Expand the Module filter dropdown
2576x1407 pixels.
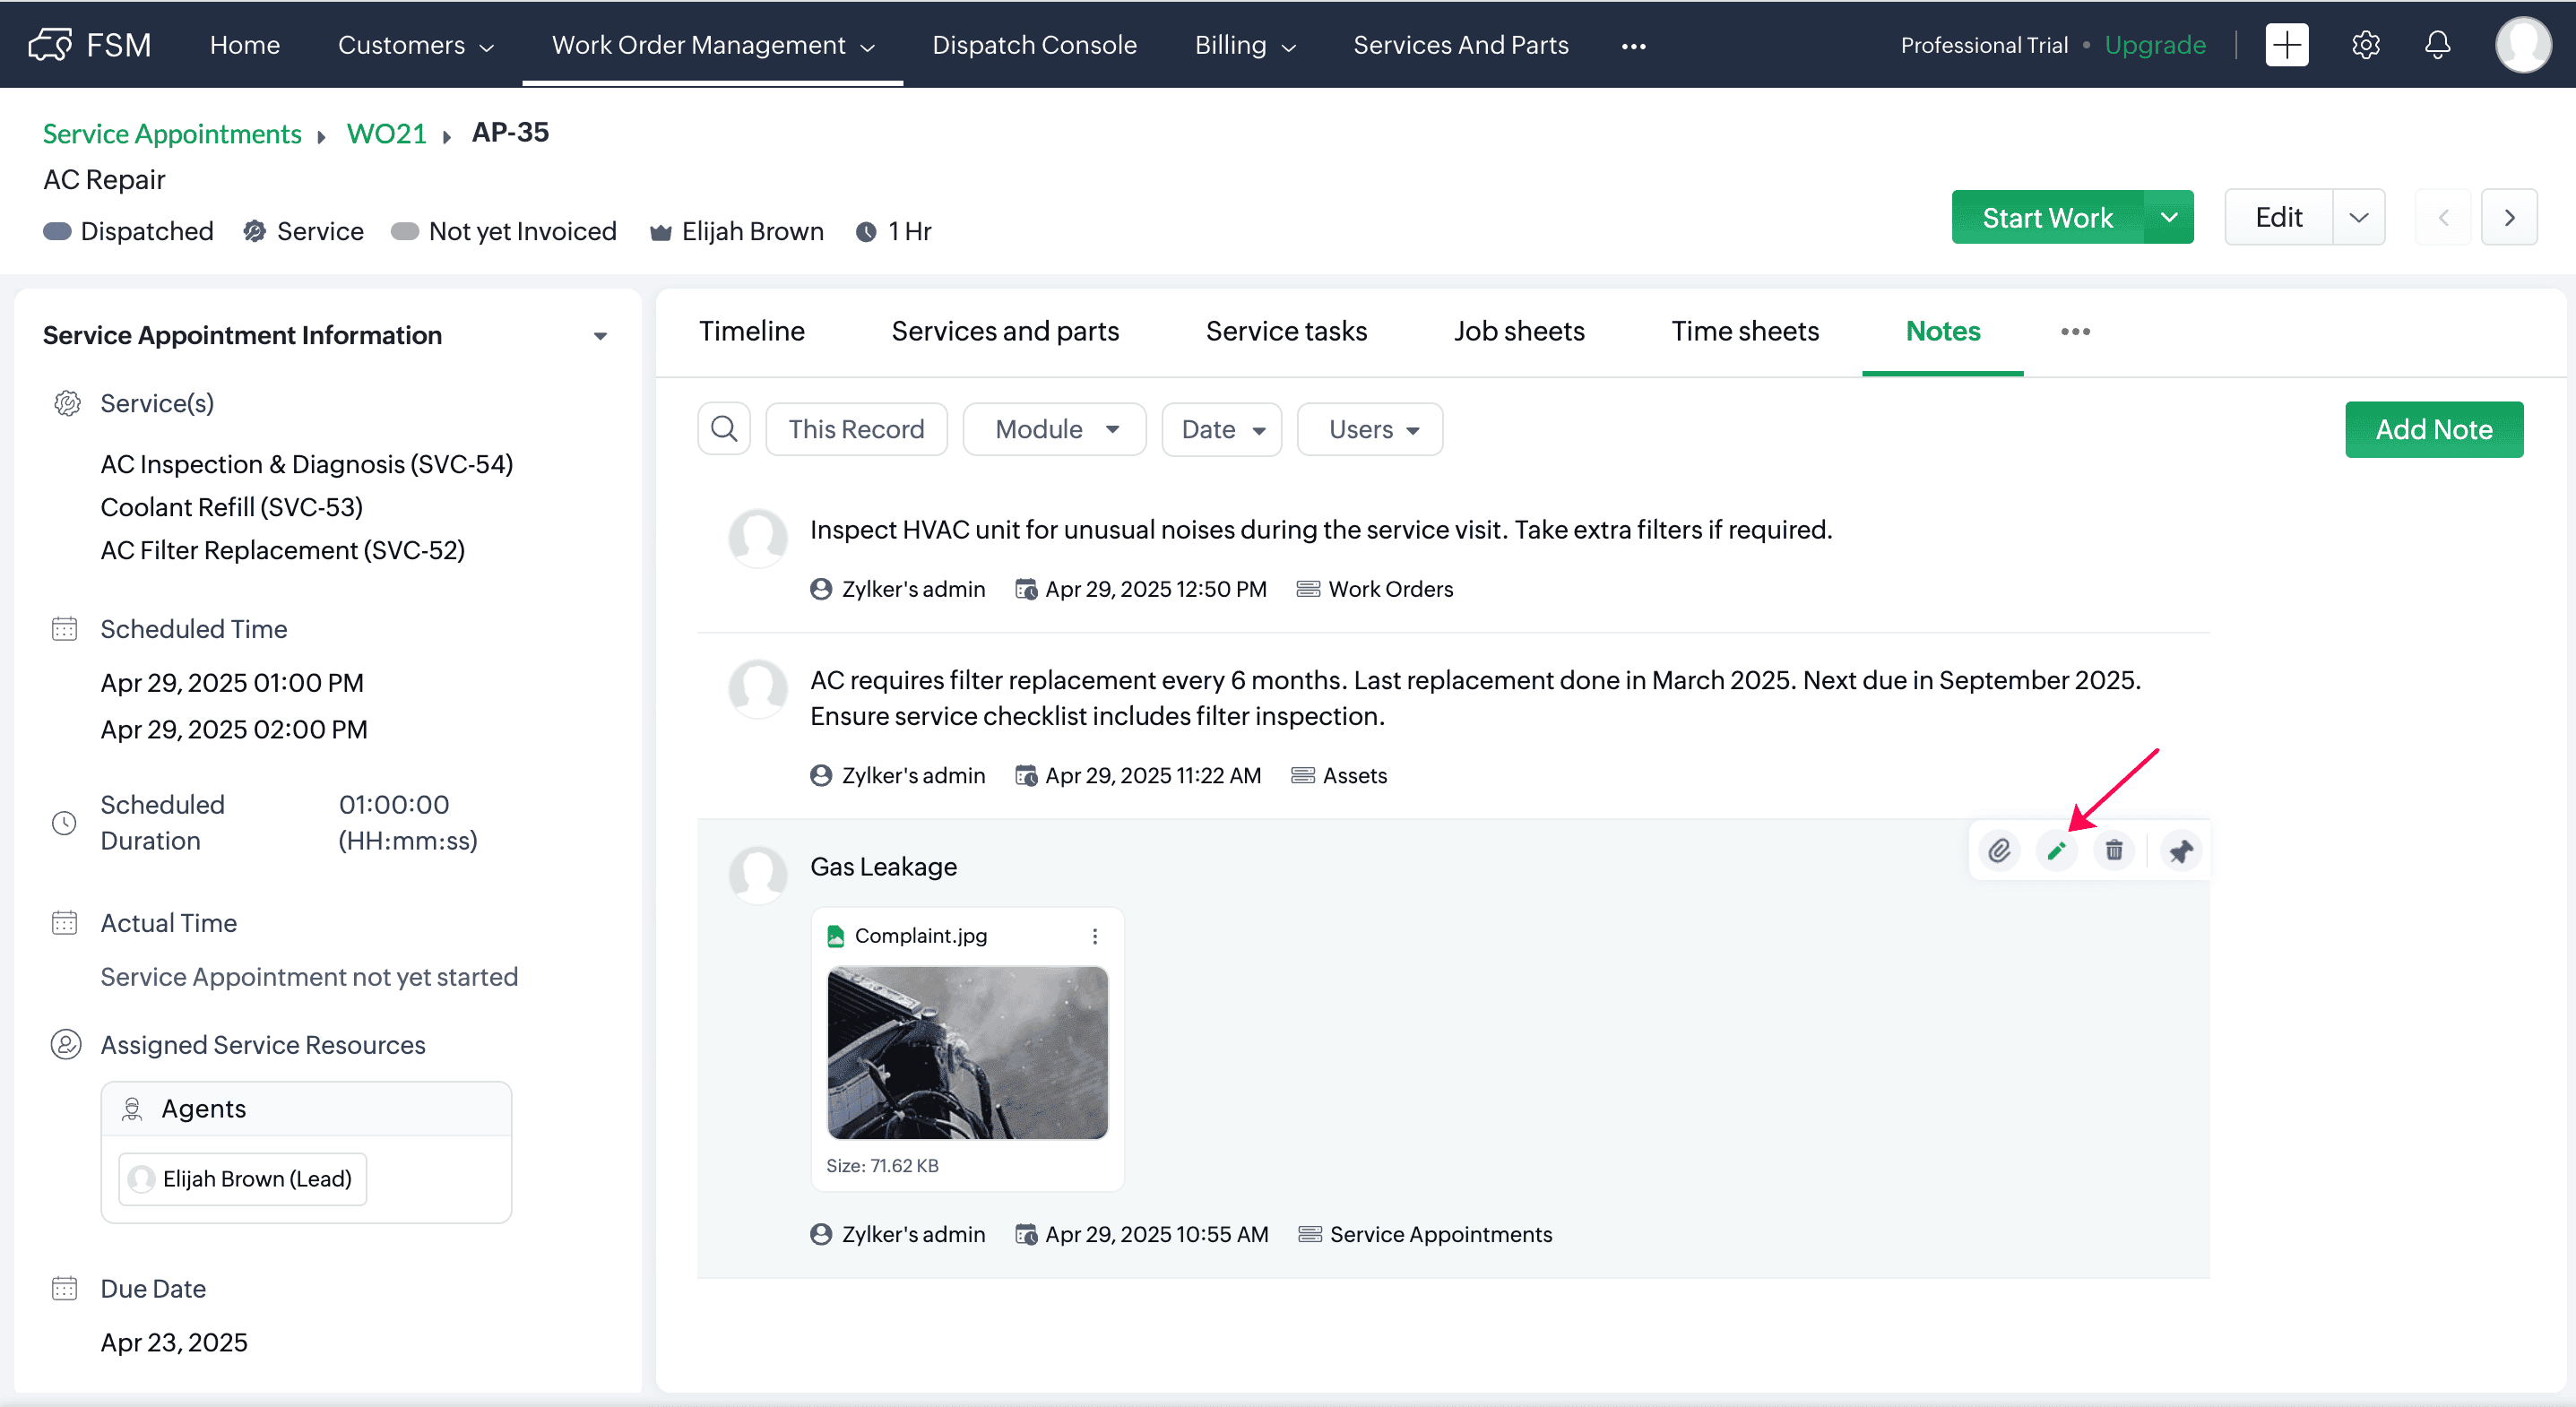pos(1055,429)
